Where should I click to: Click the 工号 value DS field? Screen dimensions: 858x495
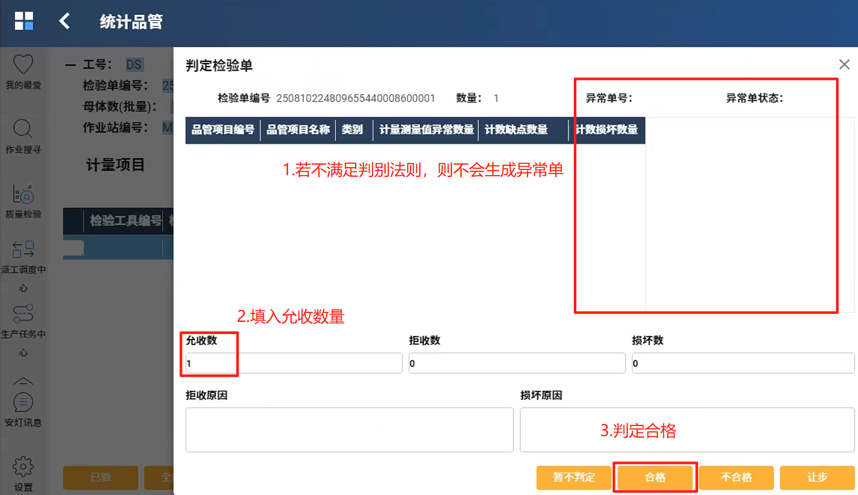point(134,65)
